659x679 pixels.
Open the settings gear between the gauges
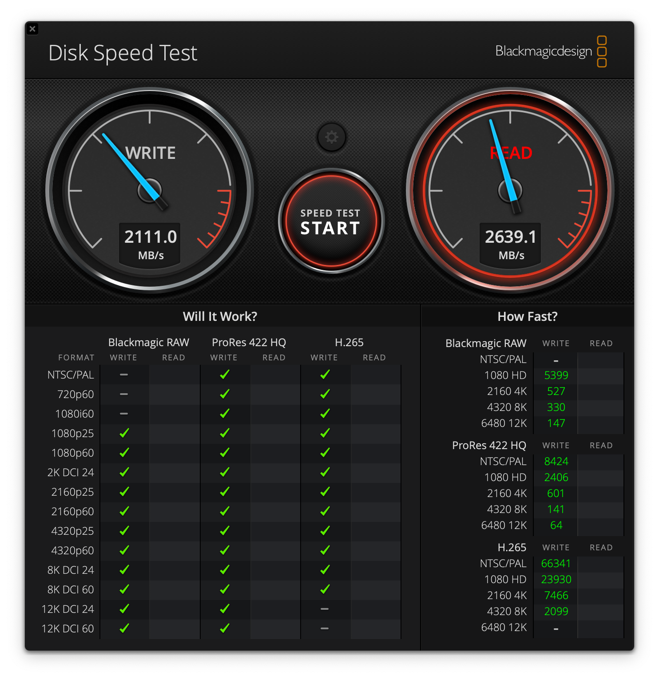(x=331, y=138)
